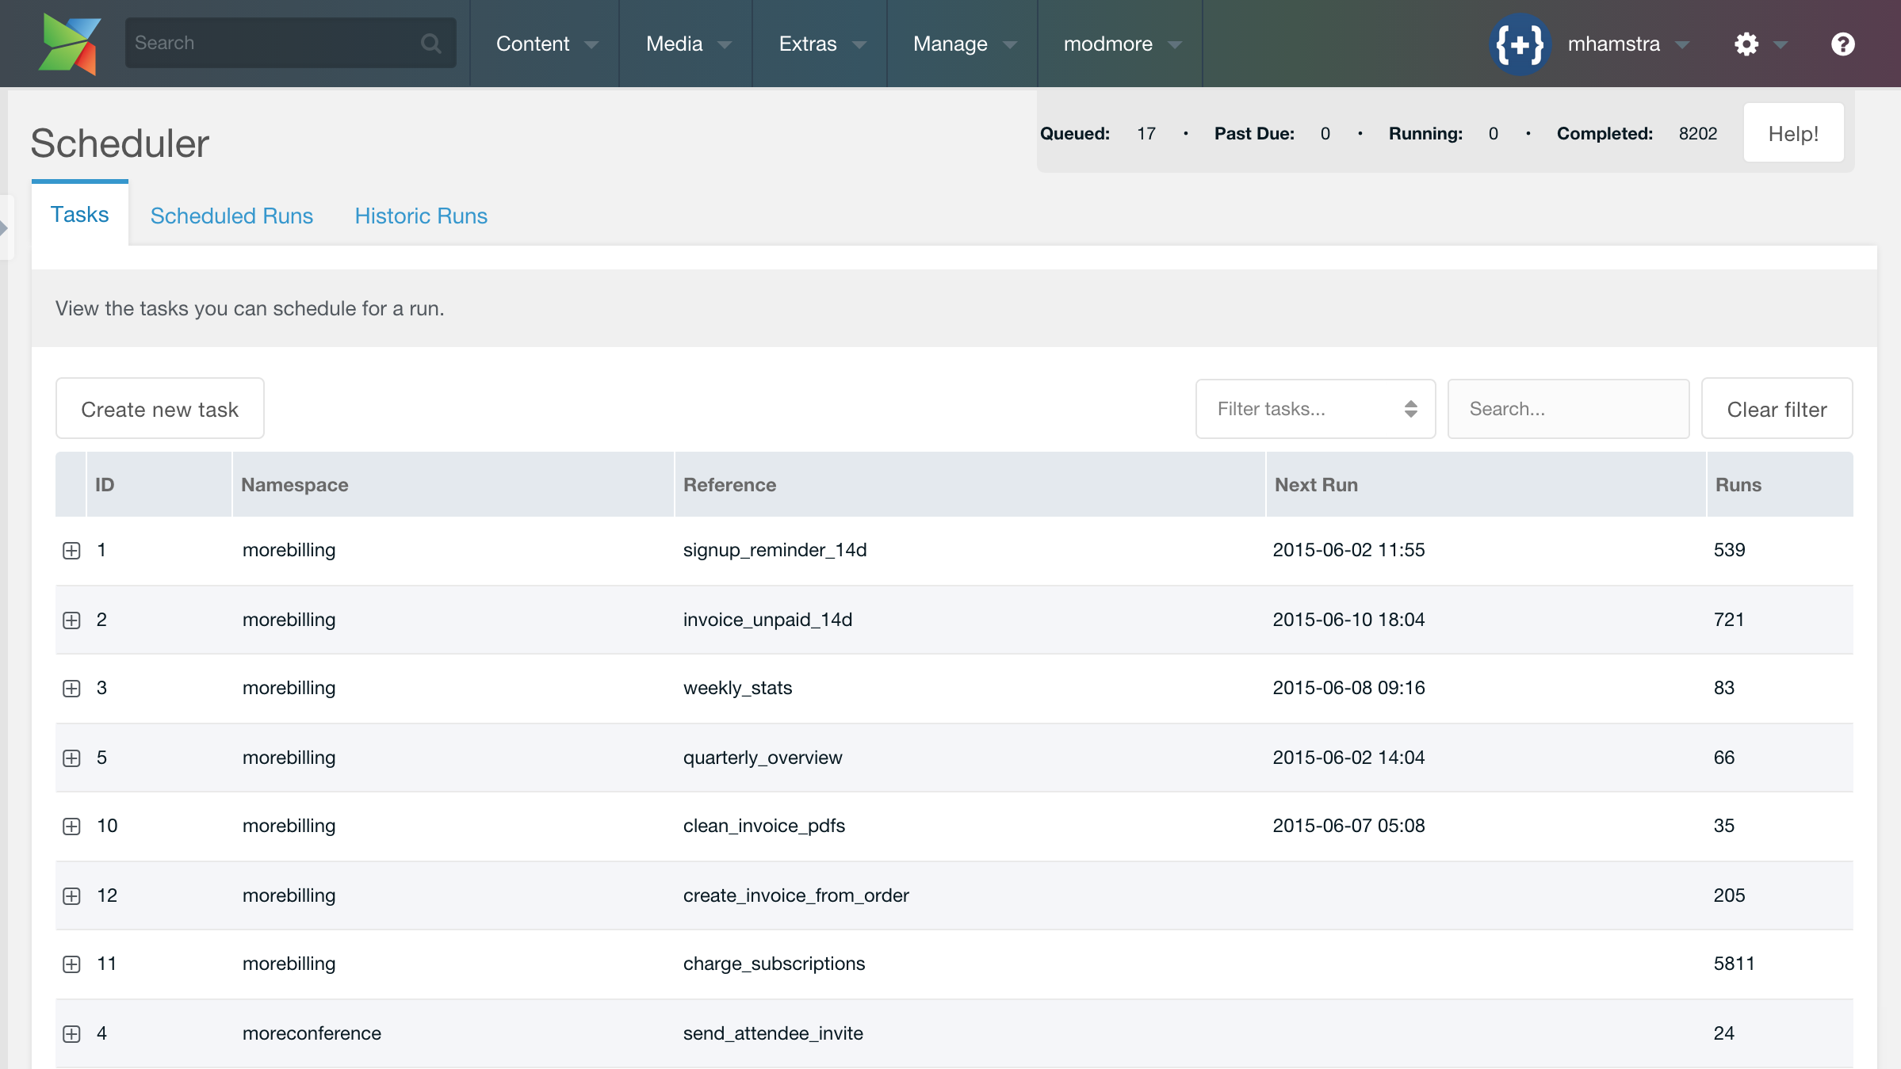
Task: Expand row for clean_invoice_pdfs task
Action: click(71, 826)
